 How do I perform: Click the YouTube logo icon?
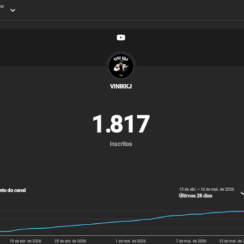pyautogui.click(x=121, y=37)
